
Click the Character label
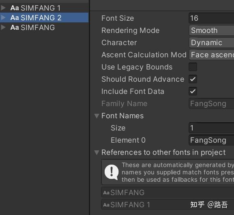point(119,43)
